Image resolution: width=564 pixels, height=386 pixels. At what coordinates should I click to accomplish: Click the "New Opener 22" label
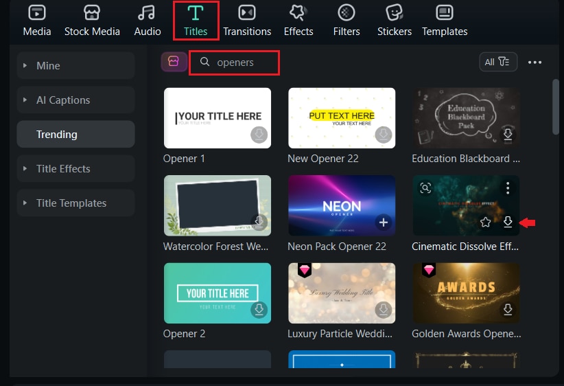click(x=323, y=159)
